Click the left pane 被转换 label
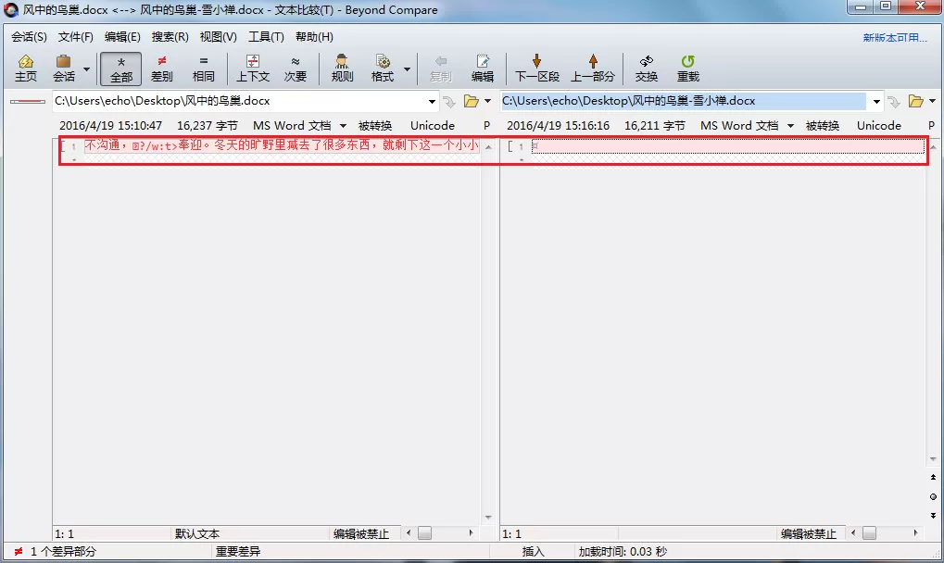Image resolution: width=944 pixels, height=563 pixels. (x=375, y=126)
